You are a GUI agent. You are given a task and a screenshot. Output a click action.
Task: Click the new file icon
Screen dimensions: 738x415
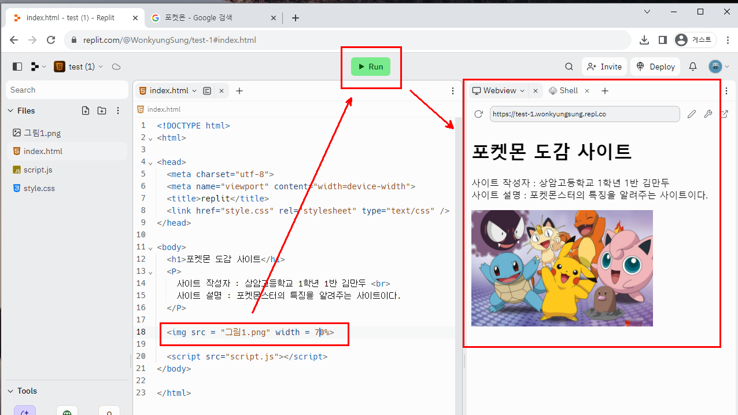tap(86, 111)
